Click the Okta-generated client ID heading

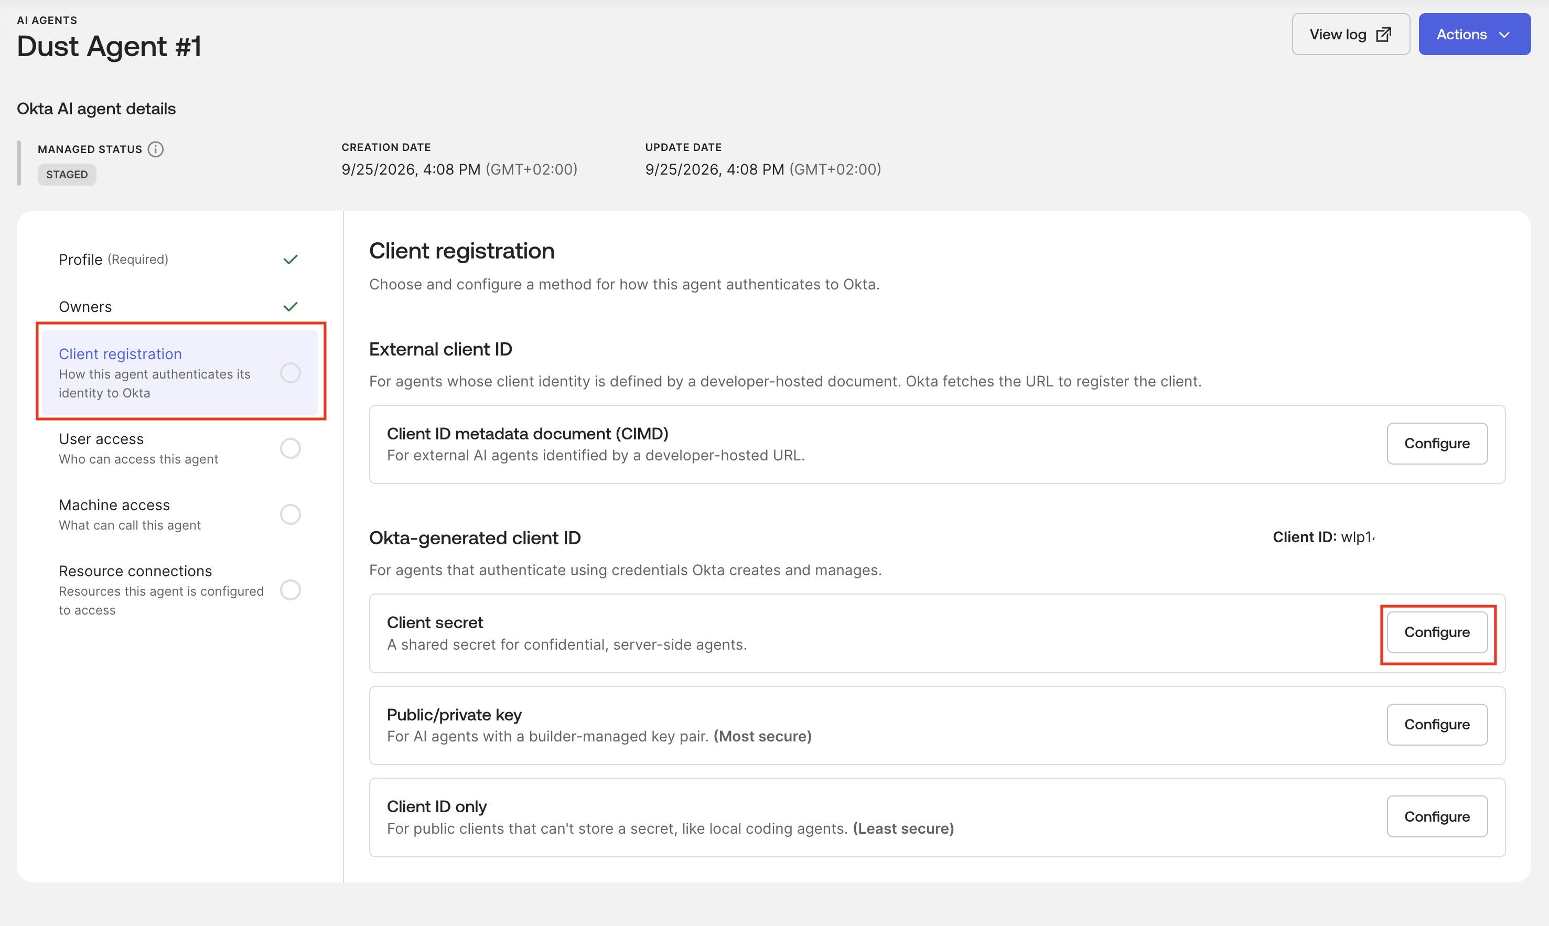pyautogui.click(x=475, y=538)
